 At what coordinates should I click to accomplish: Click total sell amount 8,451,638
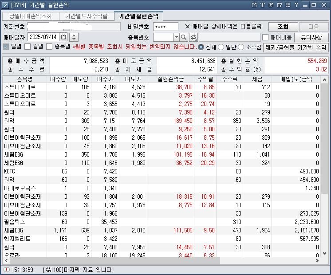[203, 61]
